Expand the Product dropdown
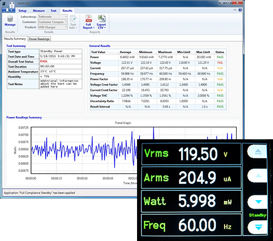Screen dimensions: 273x241 [66, 27]
